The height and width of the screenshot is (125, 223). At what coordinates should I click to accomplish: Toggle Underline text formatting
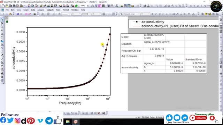click(160, 14)
